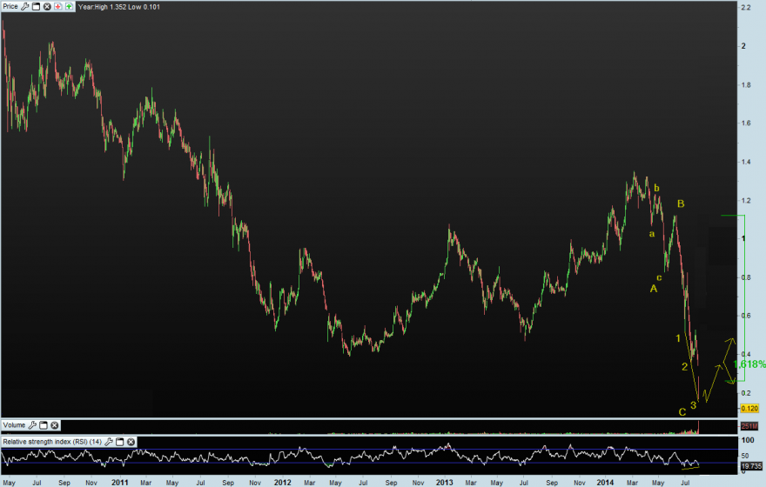Open RSI indicator wrench settings
This screenshot has width=766, height=487.
(109, 442)
